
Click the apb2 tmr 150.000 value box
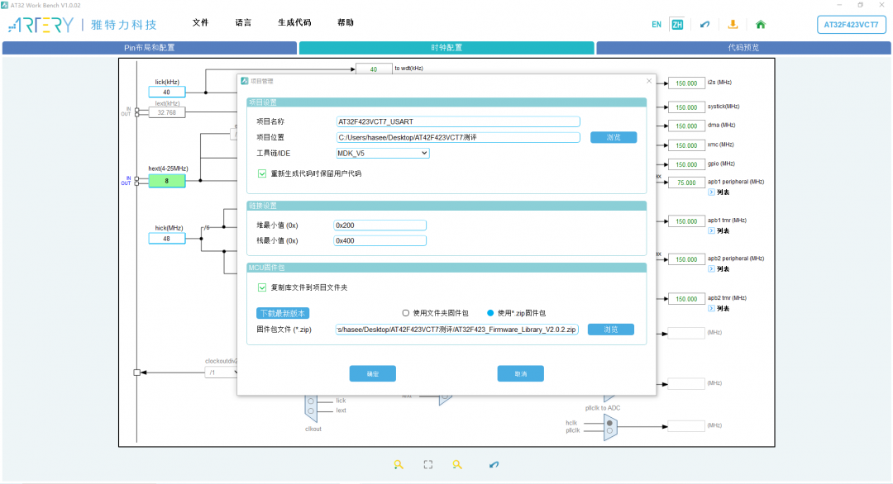coord(686,299)
